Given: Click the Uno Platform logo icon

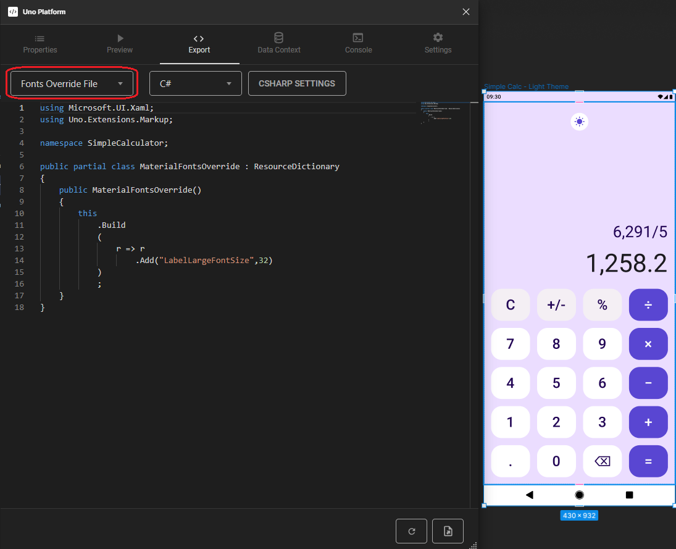Looking at the screenshot, I should click(13, 11).
